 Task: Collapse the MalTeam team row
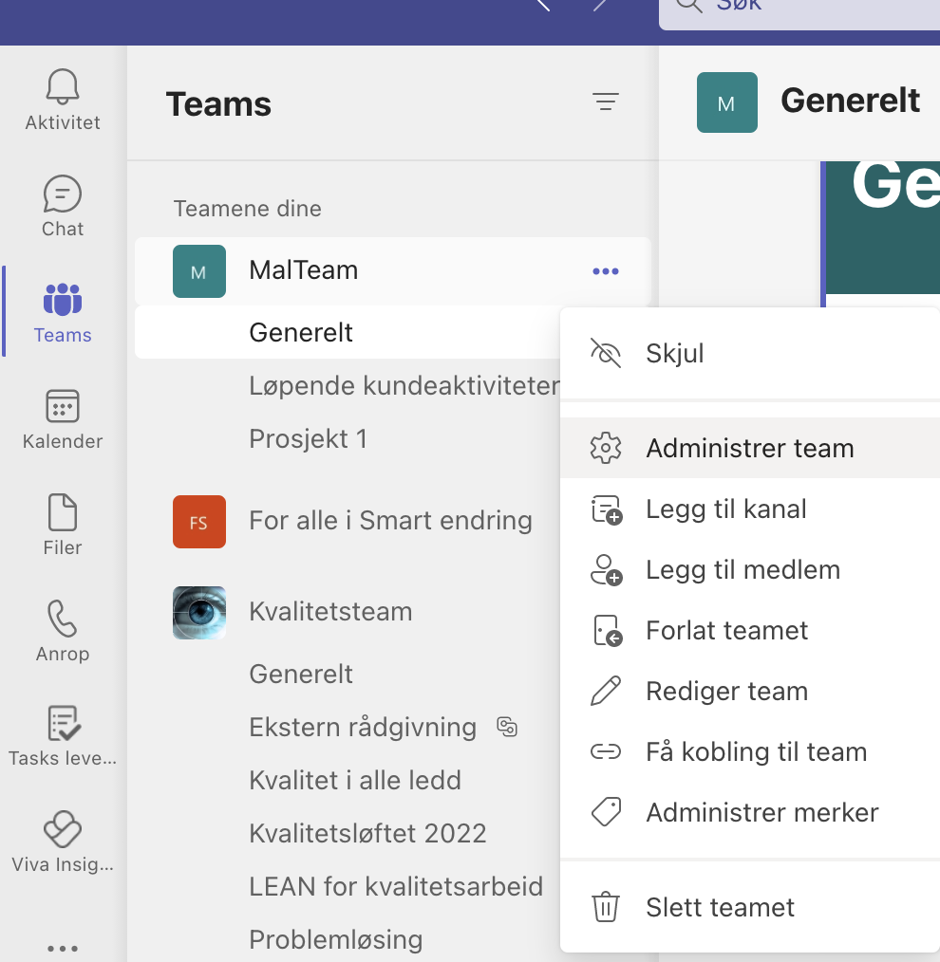point(393,271)
